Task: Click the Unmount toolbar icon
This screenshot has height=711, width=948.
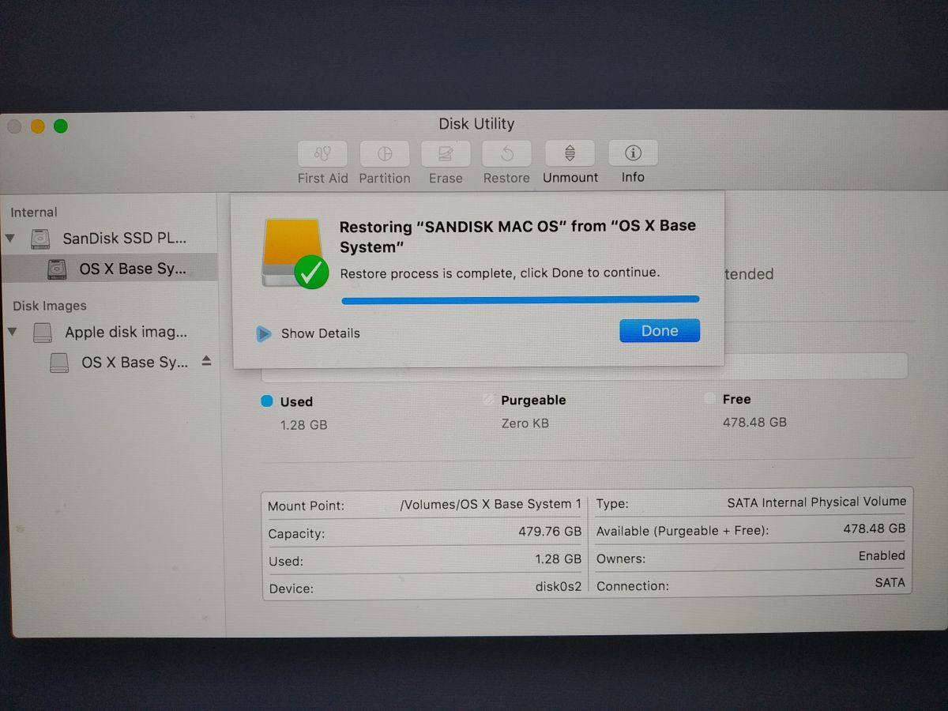Action: click(x=570, y=152)
